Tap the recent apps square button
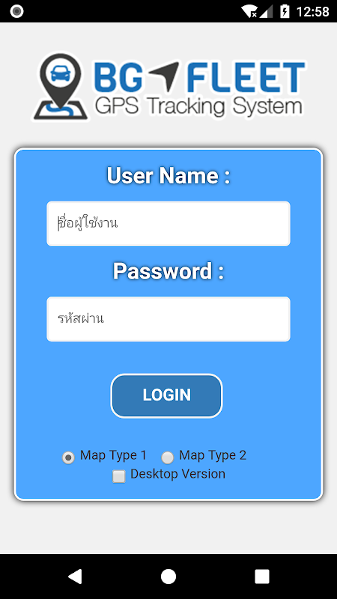337x599 pixels. tap(262, 576)
